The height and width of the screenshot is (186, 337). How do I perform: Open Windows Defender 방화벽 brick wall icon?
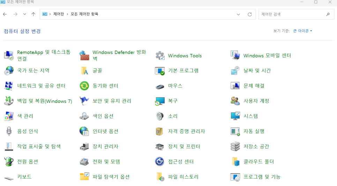point(84,55)
